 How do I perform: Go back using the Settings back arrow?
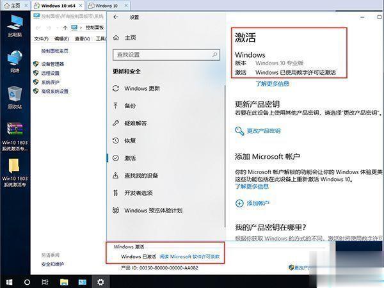116,17
